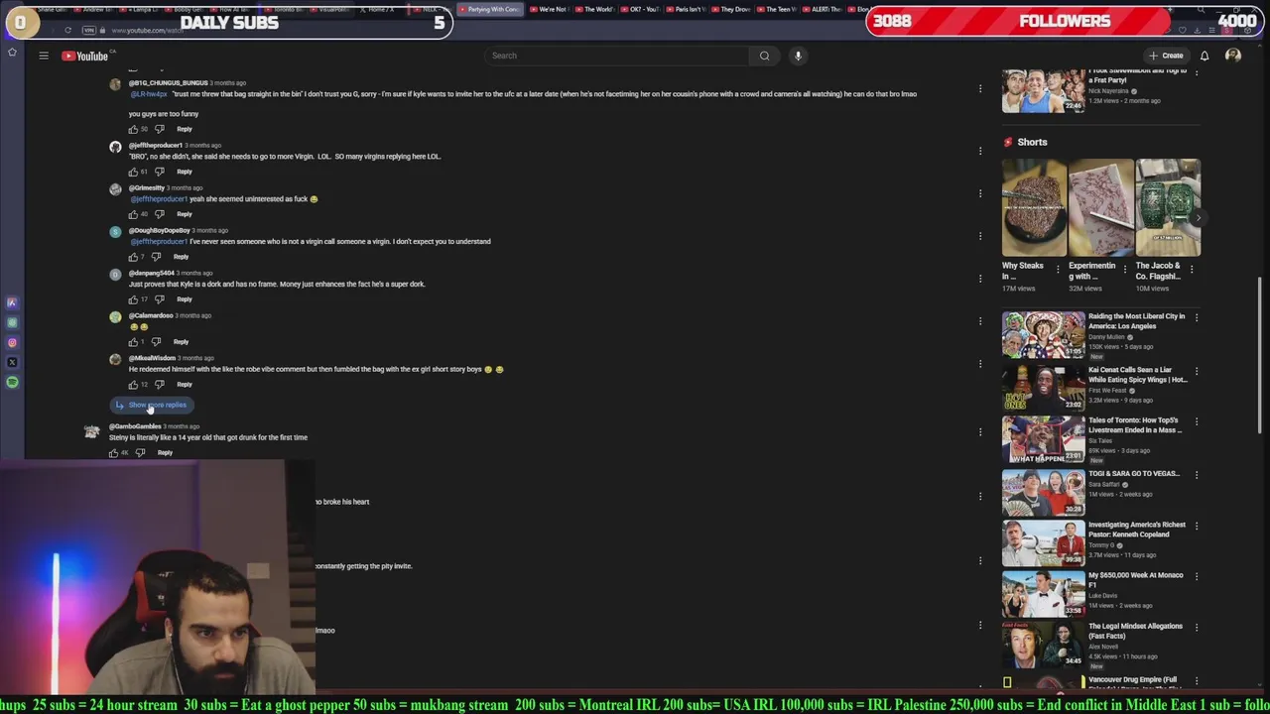Open the notifications bell
The width and height of the screenshot is (1270, 714).
click(x=1205, y=56)
